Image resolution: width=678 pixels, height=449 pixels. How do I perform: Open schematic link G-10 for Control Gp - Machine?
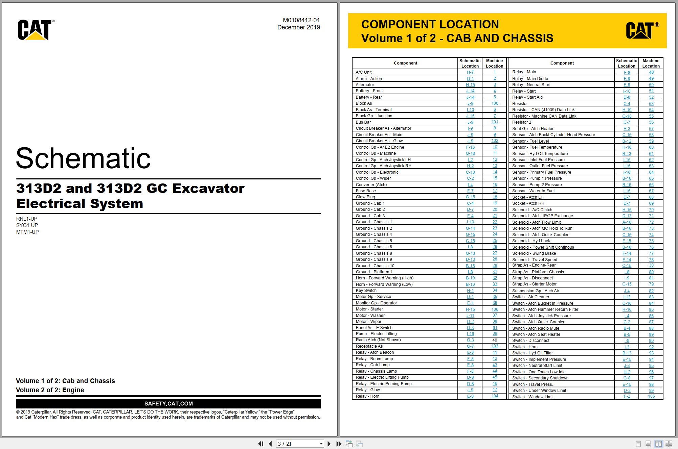point(470,153)
